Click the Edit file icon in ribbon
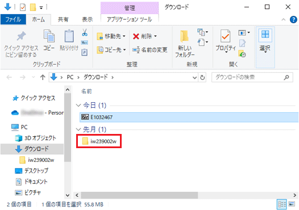The image size is (299, 210). coord(242,43)
